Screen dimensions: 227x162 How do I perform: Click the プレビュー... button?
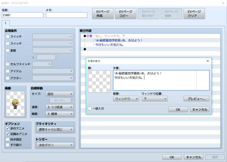pos(196,99)
